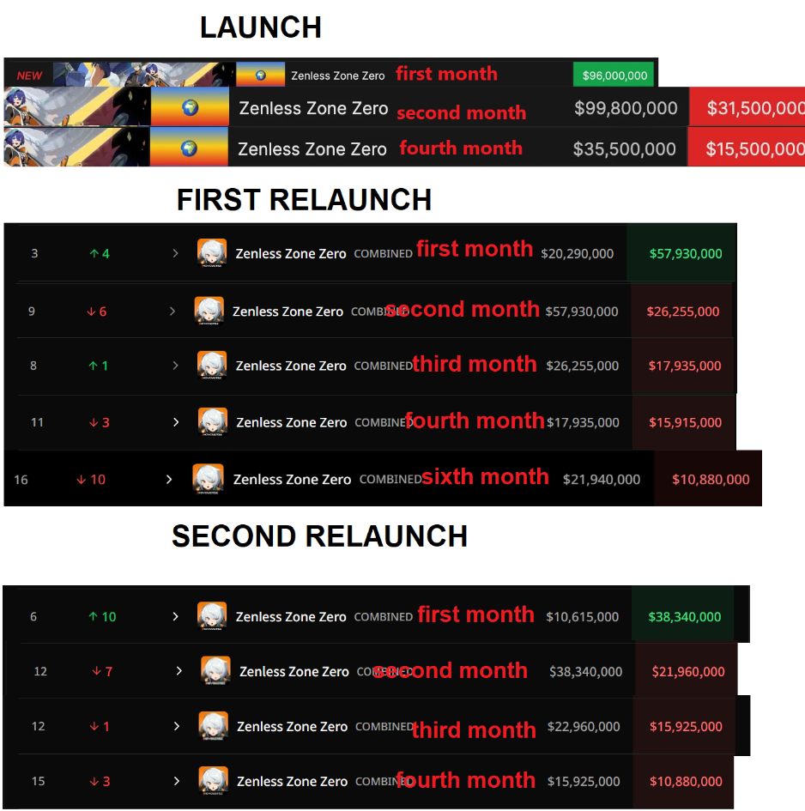Viewport: 805px width, 811px height.
Task: Click the game icon in the row with $21,960,000
Action: point(215,671)
